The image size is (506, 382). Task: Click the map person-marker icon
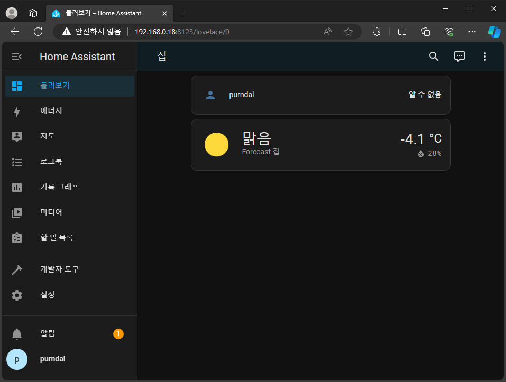17,136
